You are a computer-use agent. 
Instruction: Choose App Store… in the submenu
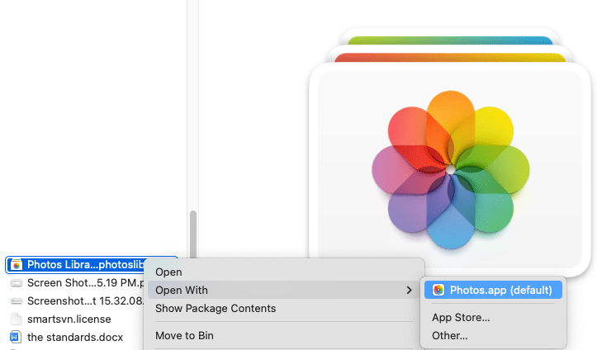[x=493, y=317]
